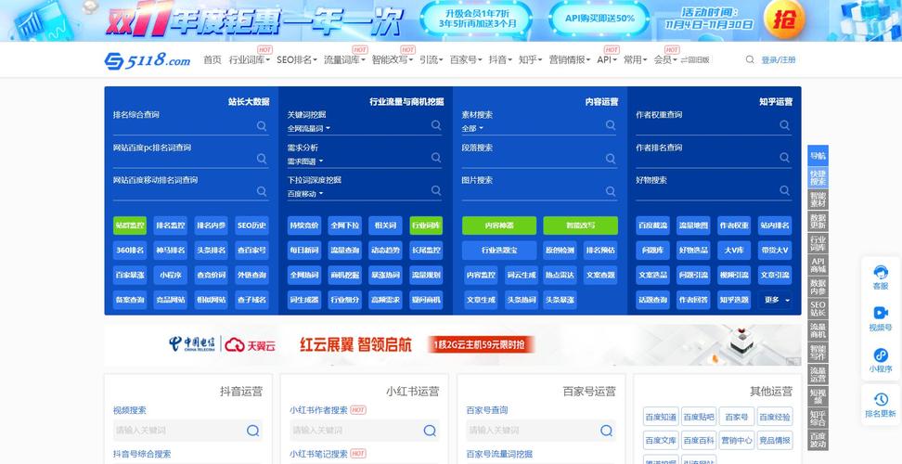Click search icon for 网站百度移动排名词查询
The width and height of the screenshot is (902, 464).
point(262,191)
